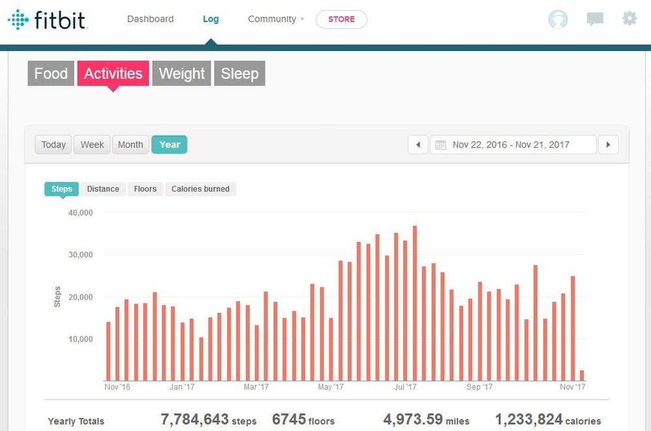Select the Log menu item
651x431 pixels.
[x=211, y=20]
